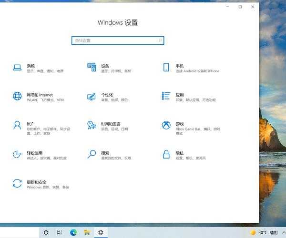Click "连接 Android 设备和 iPhone" description

[x=197, y=71]
